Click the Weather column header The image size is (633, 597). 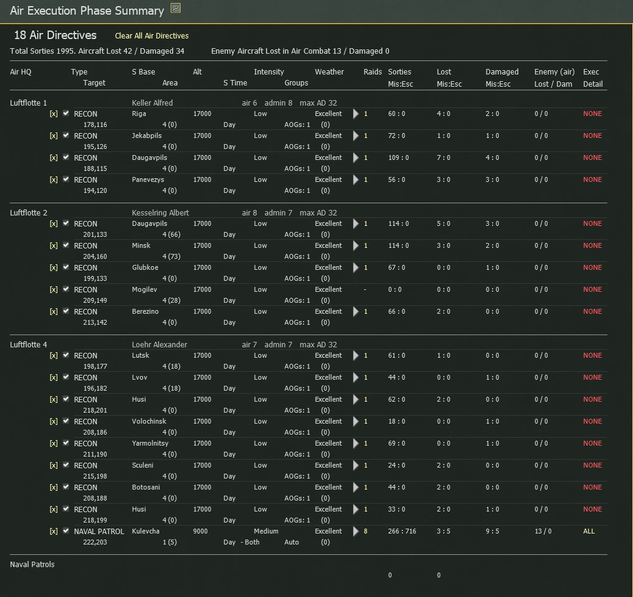coord(329,72)
